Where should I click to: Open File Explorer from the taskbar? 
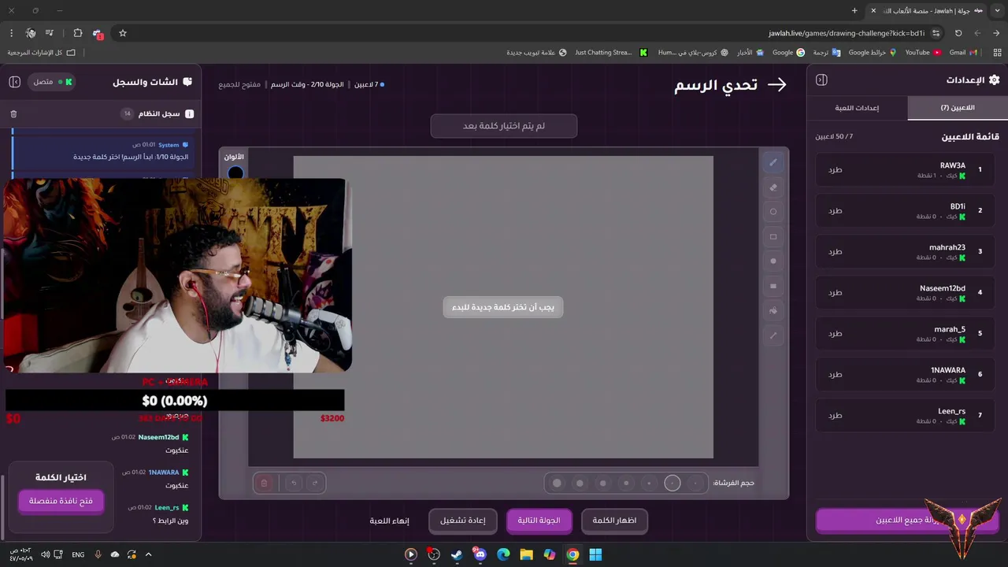[x=526, y=554]
